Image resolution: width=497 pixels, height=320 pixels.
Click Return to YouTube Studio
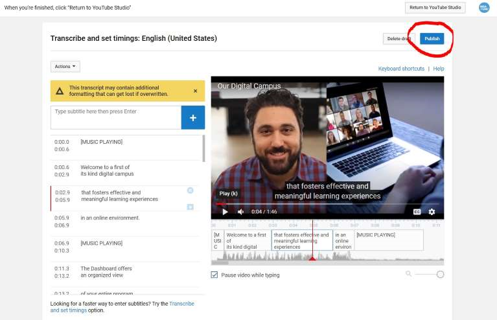(x=435, y=8)
